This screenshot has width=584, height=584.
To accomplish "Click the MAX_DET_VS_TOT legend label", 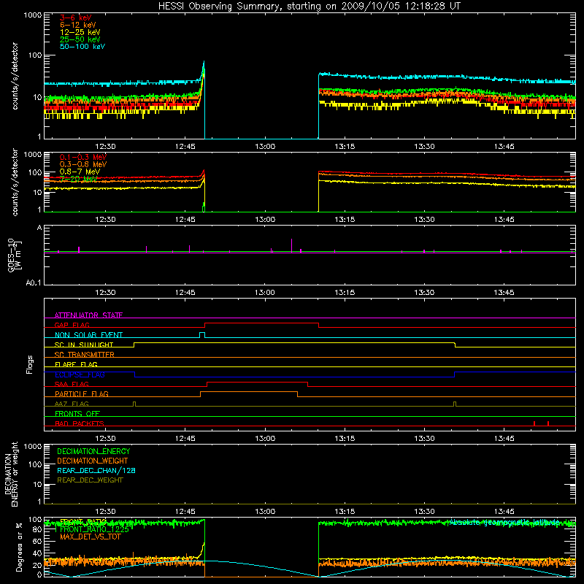I will [91, 537].
